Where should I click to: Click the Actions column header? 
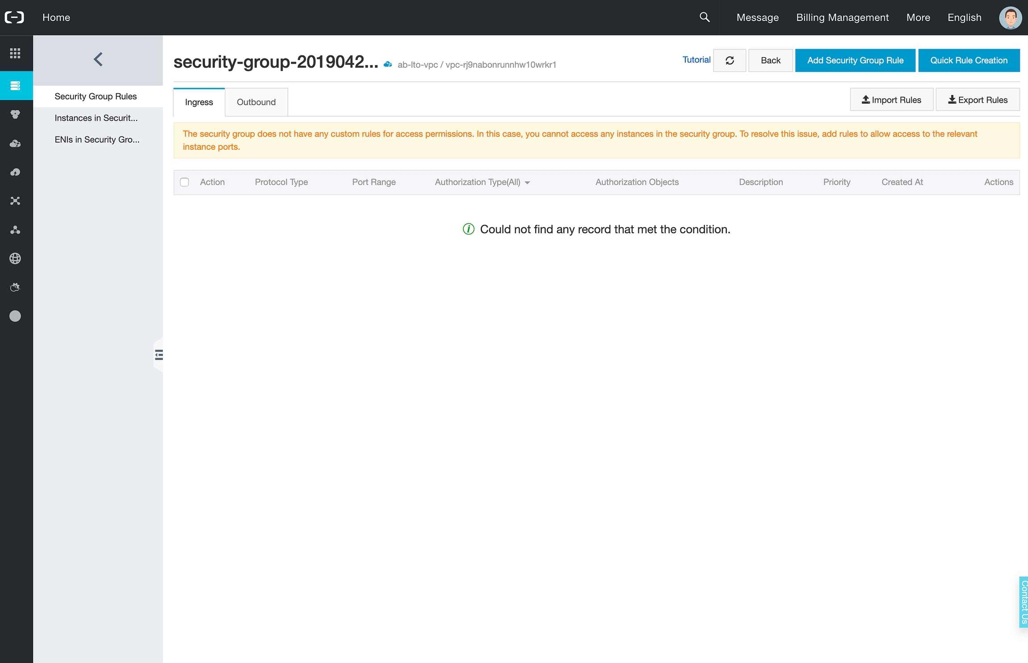(x=999, y=182)
